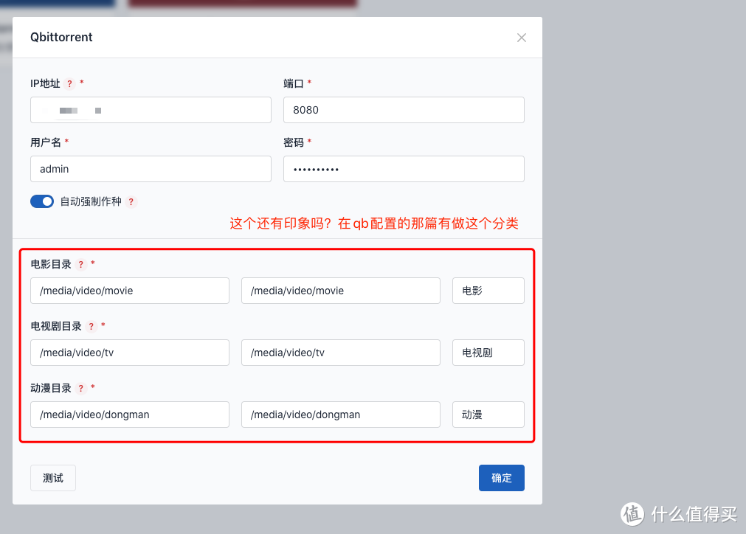The height and width of the screenshot is (534, 746).
Task: Close the Qbittorrent dialog with X
Action: [x=522, y=38]
